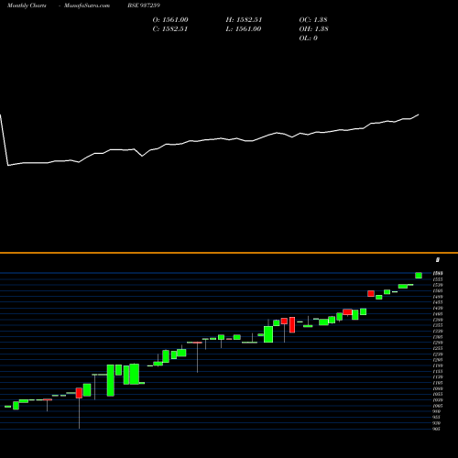Click the 1555 price axis label

point(438,279)
